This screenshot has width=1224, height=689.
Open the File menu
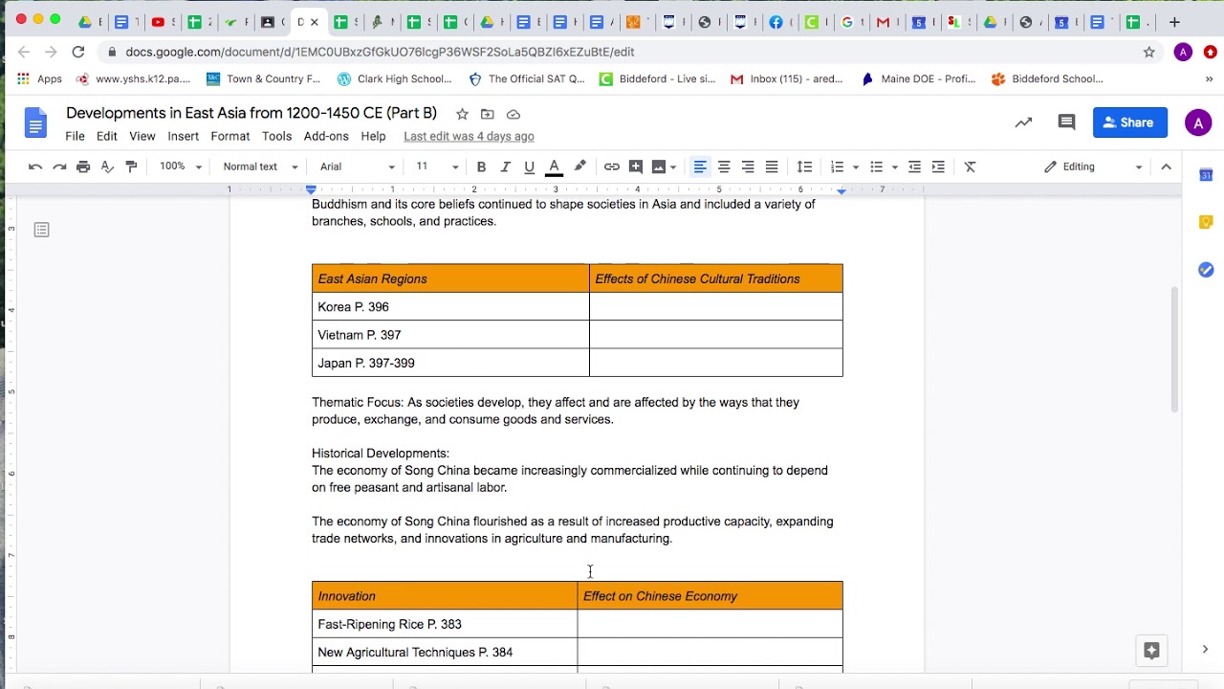click(75, 136)
